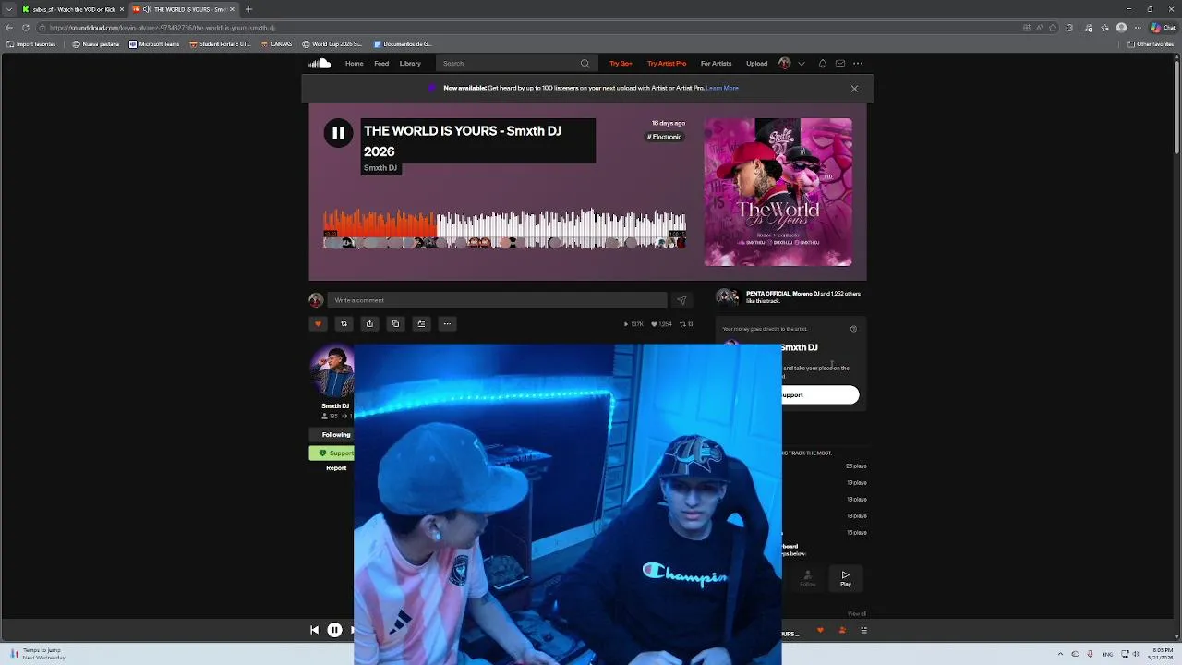Screen dimensions: 1182x665
Task: Open the track's more actions menu
Action: [x=447, y=324]
